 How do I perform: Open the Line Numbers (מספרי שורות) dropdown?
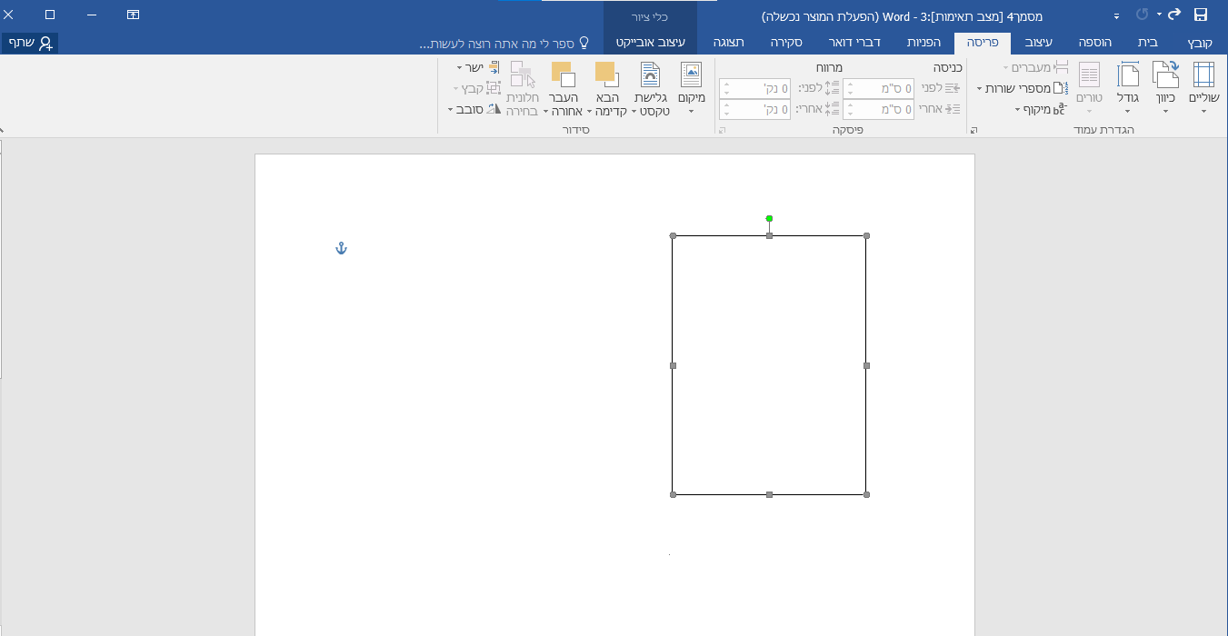coord(1023,88)
